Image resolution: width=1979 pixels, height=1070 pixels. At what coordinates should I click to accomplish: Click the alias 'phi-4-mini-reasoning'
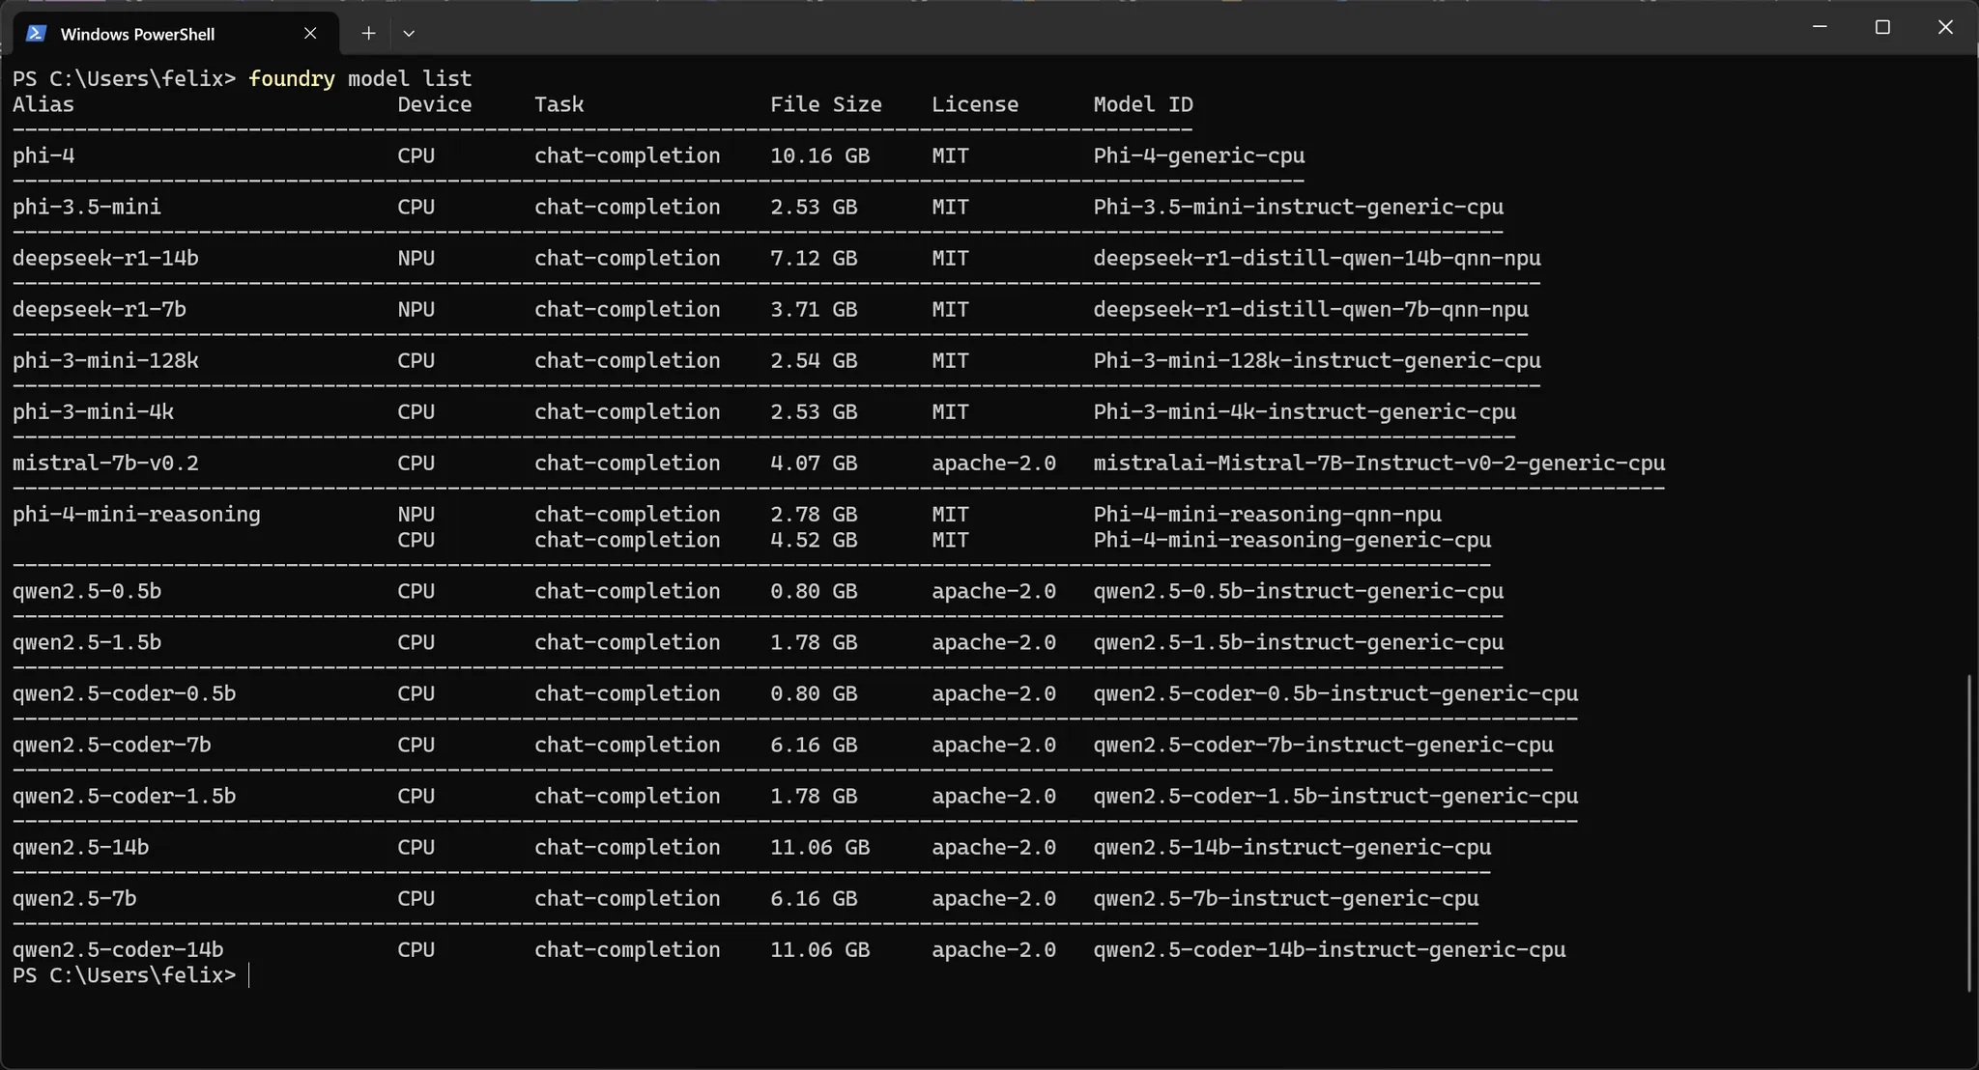coord(136,515)
